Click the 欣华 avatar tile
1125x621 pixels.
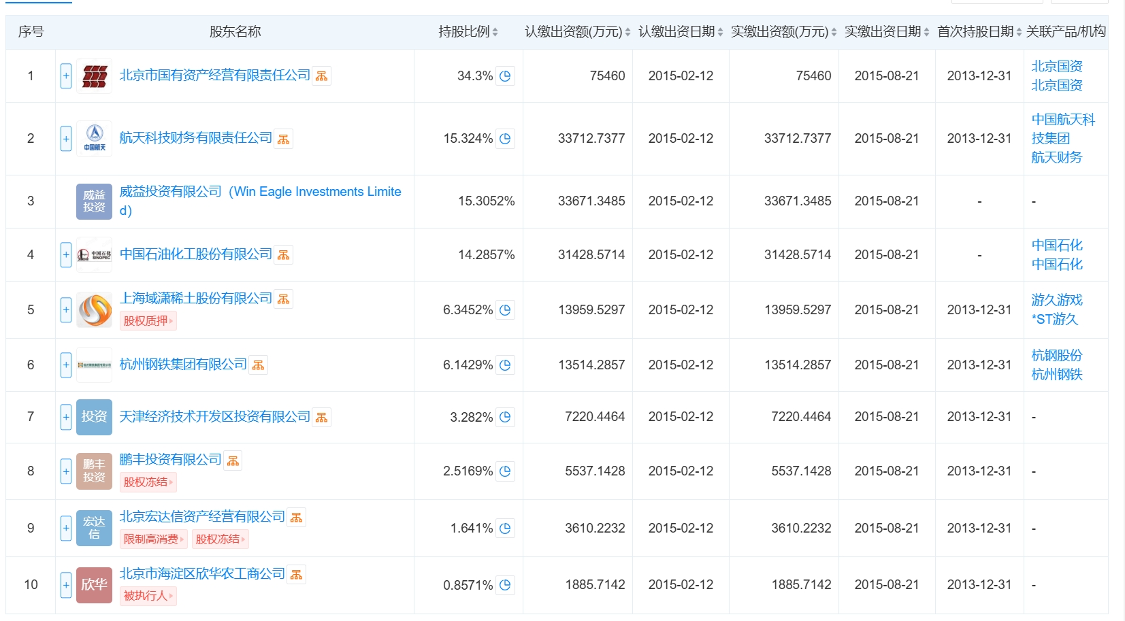(x=94, y=585)
